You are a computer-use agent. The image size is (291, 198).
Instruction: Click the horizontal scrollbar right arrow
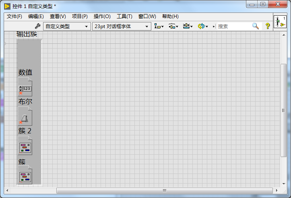[x=277, y=190]
